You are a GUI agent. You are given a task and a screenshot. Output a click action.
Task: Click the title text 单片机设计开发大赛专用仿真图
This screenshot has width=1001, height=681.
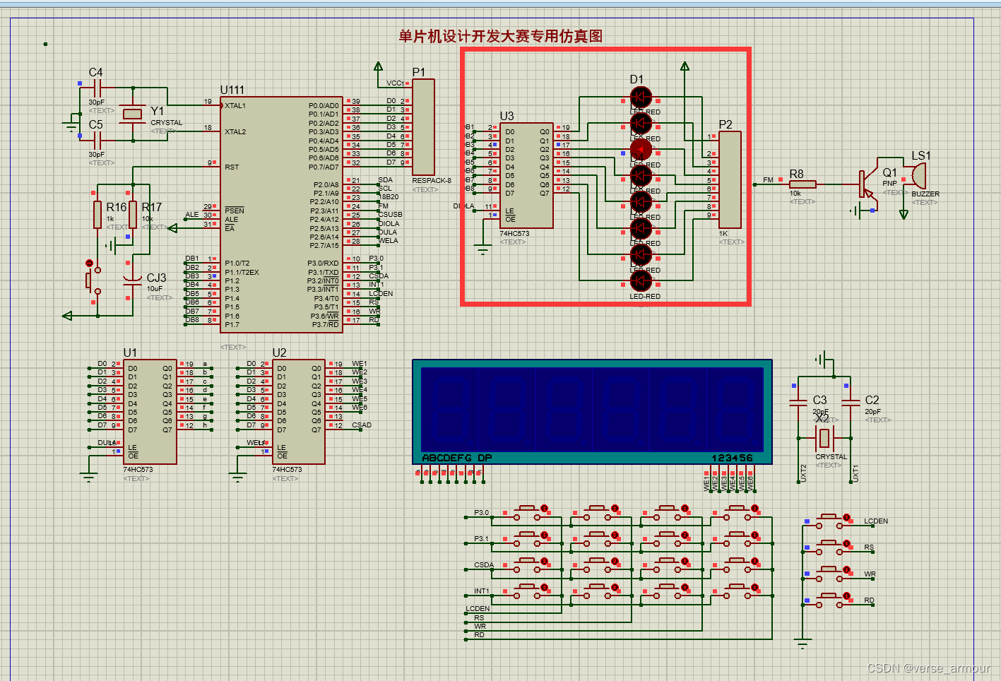click(500, 36)
